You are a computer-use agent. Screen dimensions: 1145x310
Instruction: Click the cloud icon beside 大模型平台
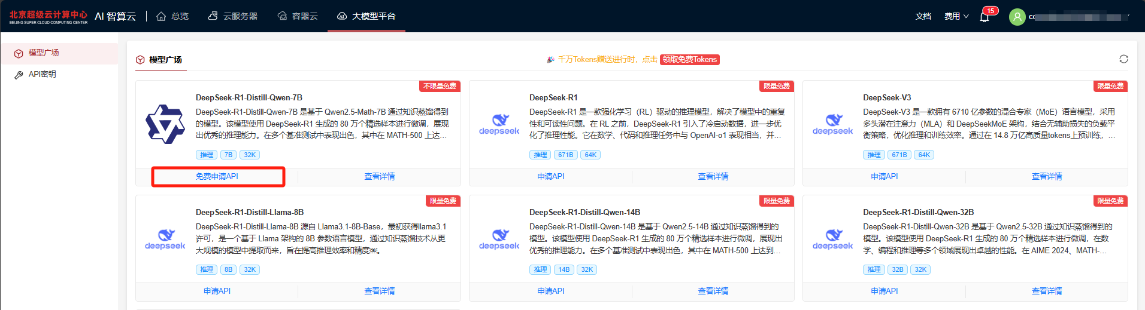tap(342, 16)
